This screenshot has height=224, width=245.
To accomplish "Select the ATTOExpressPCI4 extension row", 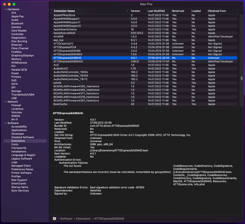I will click(x=144, y=47).
